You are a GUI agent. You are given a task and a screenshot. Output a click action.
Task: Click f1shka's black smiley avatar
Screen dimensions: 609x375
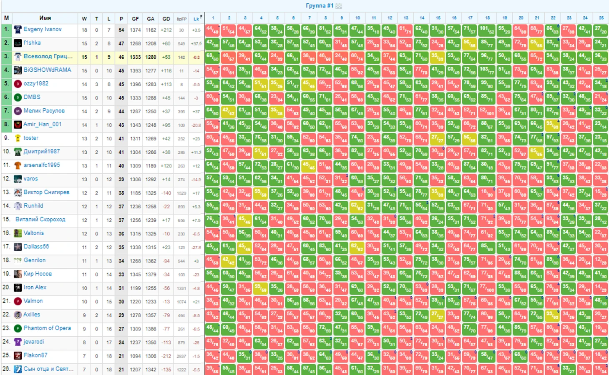click(x=18, y=43)
